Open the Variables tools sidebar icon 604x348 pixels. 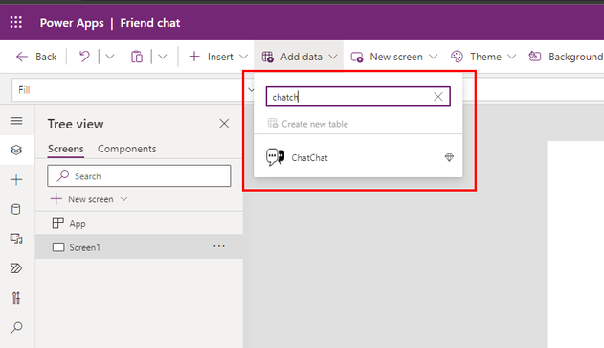click(x=16, y=298)
